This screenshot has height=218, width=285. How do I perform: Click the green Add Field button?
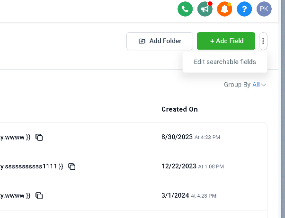(x=226, y=41)
